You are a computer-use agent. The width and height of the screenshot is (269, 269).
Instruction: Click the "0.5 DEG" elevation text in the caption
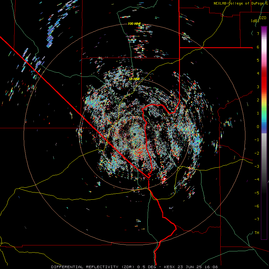pyautogui.click(x=147, y=267)
